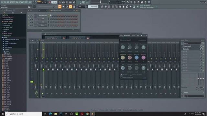Open File Explorer from taskbar

(56, 114)
